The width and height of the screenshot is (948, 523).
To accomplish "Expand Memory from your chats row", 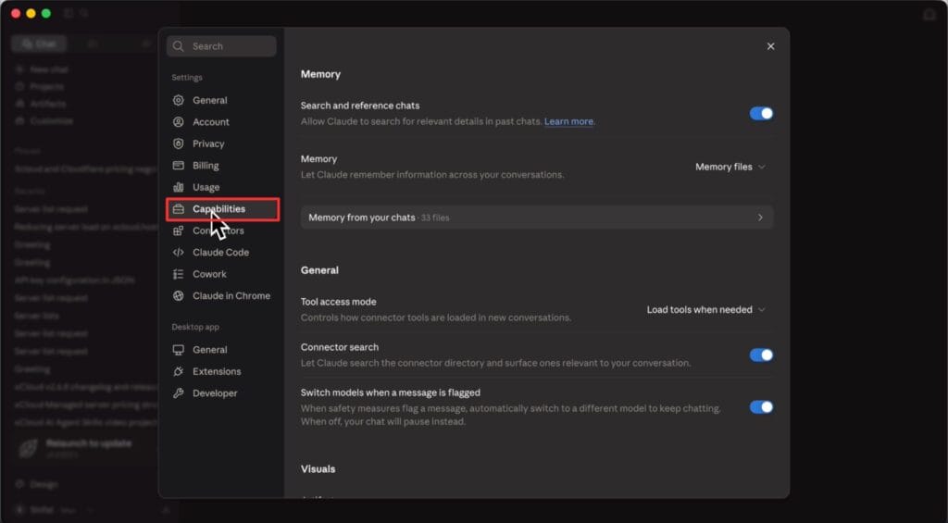I will 536,218.
